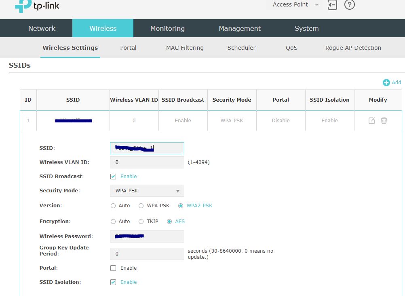Click the WPA-PSK cell in row 1
Screen dimensions: 405x296
pos(232,121)
